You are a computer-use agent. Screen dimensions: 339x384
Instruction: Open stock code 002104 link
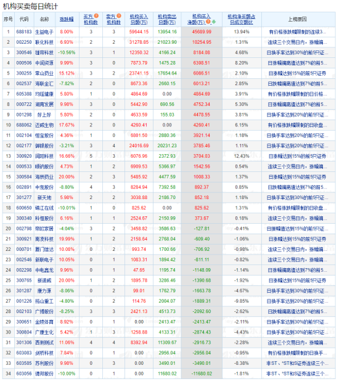[24, 136]
